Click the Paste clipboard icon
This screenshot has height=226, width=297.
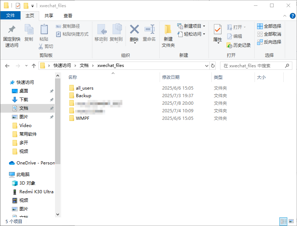coord(44,30)
